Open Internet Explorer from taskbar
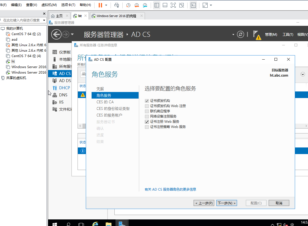308x226 pixels. [x=95, y=224]
